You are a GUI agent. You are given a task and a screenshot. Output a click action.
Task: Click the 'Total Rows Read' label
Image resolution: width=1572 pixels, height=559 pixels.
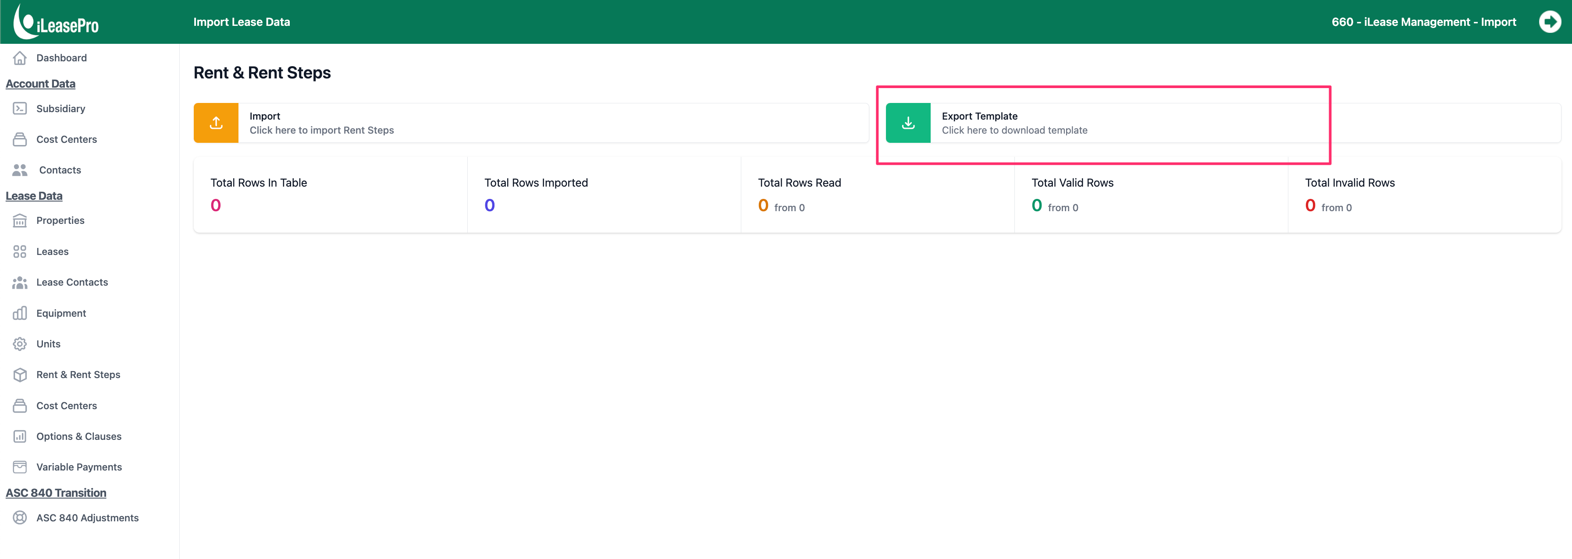800,183
